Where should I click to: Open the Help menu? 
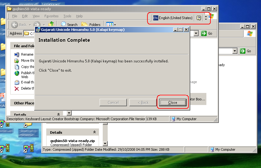pos(79,16)
